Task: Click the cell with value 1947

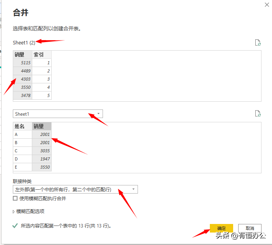Action: point(42,159)
